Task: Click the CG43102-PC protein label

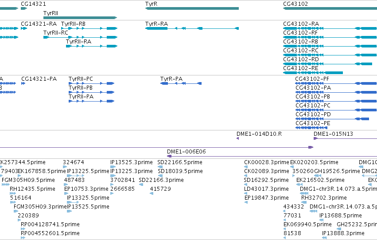Action: (313, 106)
